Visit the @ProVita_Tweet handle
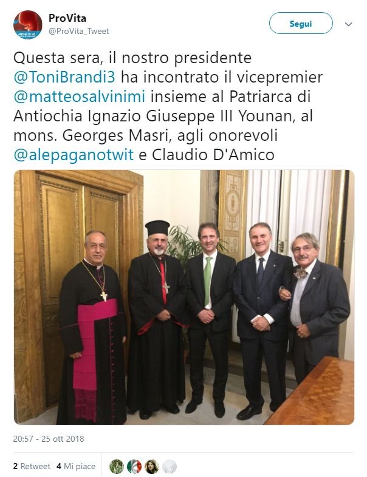This screenshot has height=477, width=367. pos(78,32)
